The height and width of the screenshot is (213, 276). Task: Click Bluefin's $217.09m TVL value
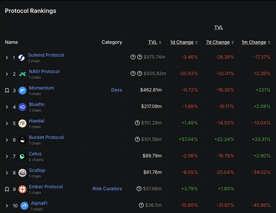pyautogui.click(x=151, y=106)
